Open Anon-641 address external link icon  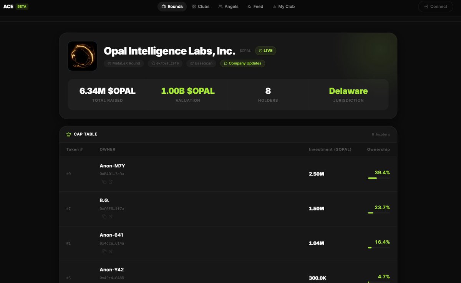(111, 252)
